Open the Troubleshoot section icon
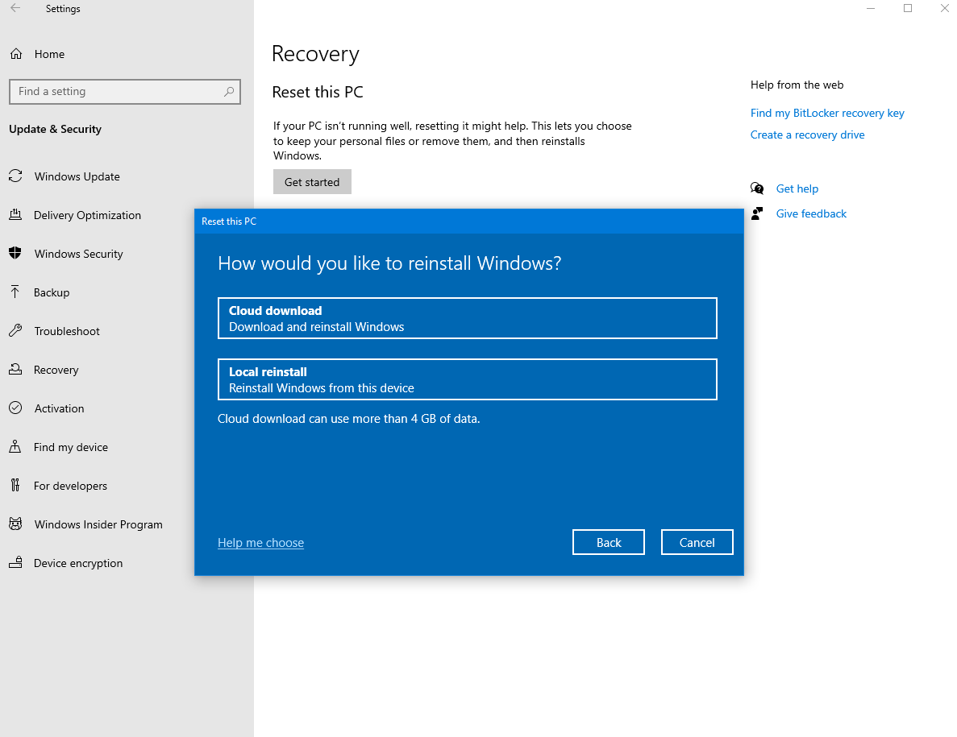Viewport: 957px width, 737px height. 15,331
